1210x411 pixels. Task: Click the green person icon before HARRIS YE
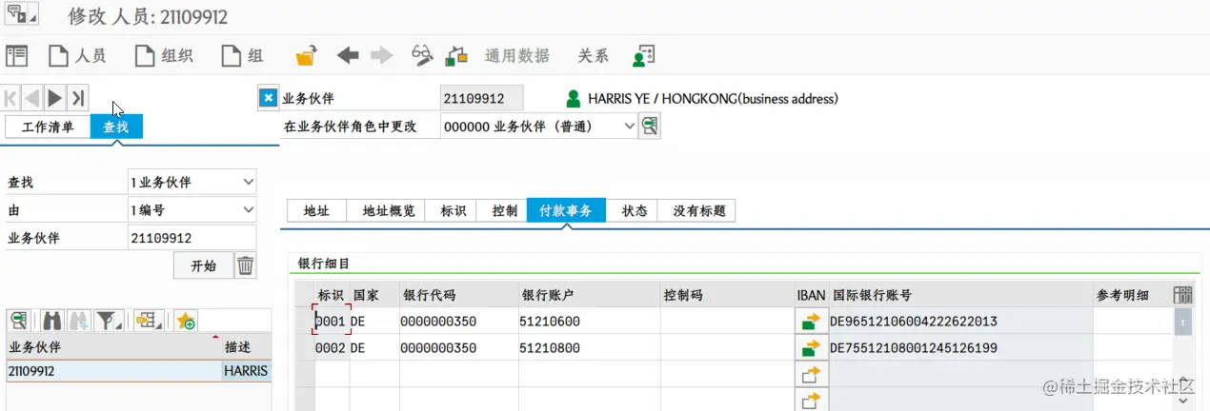point(573,98)
